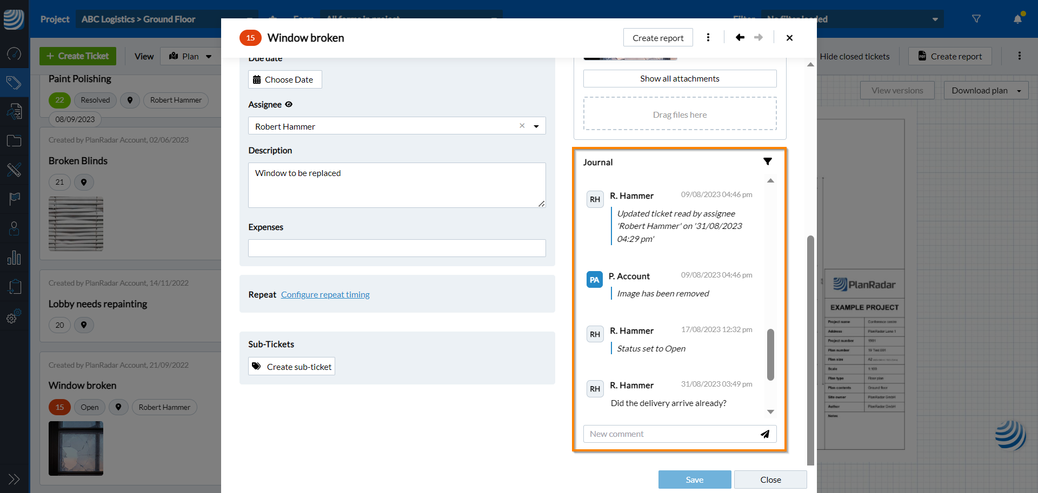Viewport: 1038px width, 493px height.
Task: Open notifications bell icon
Action: tap(1017, 19)
